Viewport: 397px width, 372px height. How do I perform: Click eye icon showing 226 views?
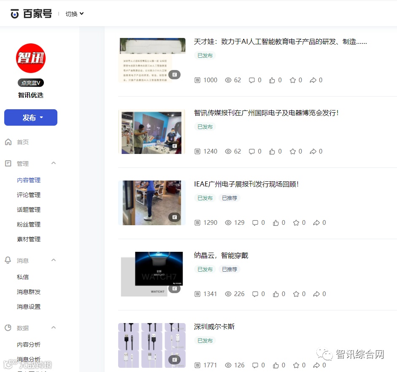click(228, 294)
